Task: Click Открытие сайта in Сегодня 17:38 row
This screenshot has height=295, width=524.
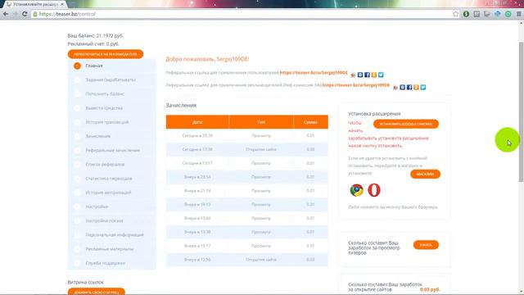Action: tap(261, 149)
